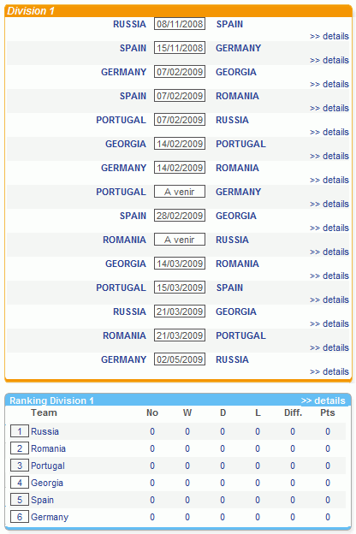Select Russia in the ranking table

pos(45,431)
